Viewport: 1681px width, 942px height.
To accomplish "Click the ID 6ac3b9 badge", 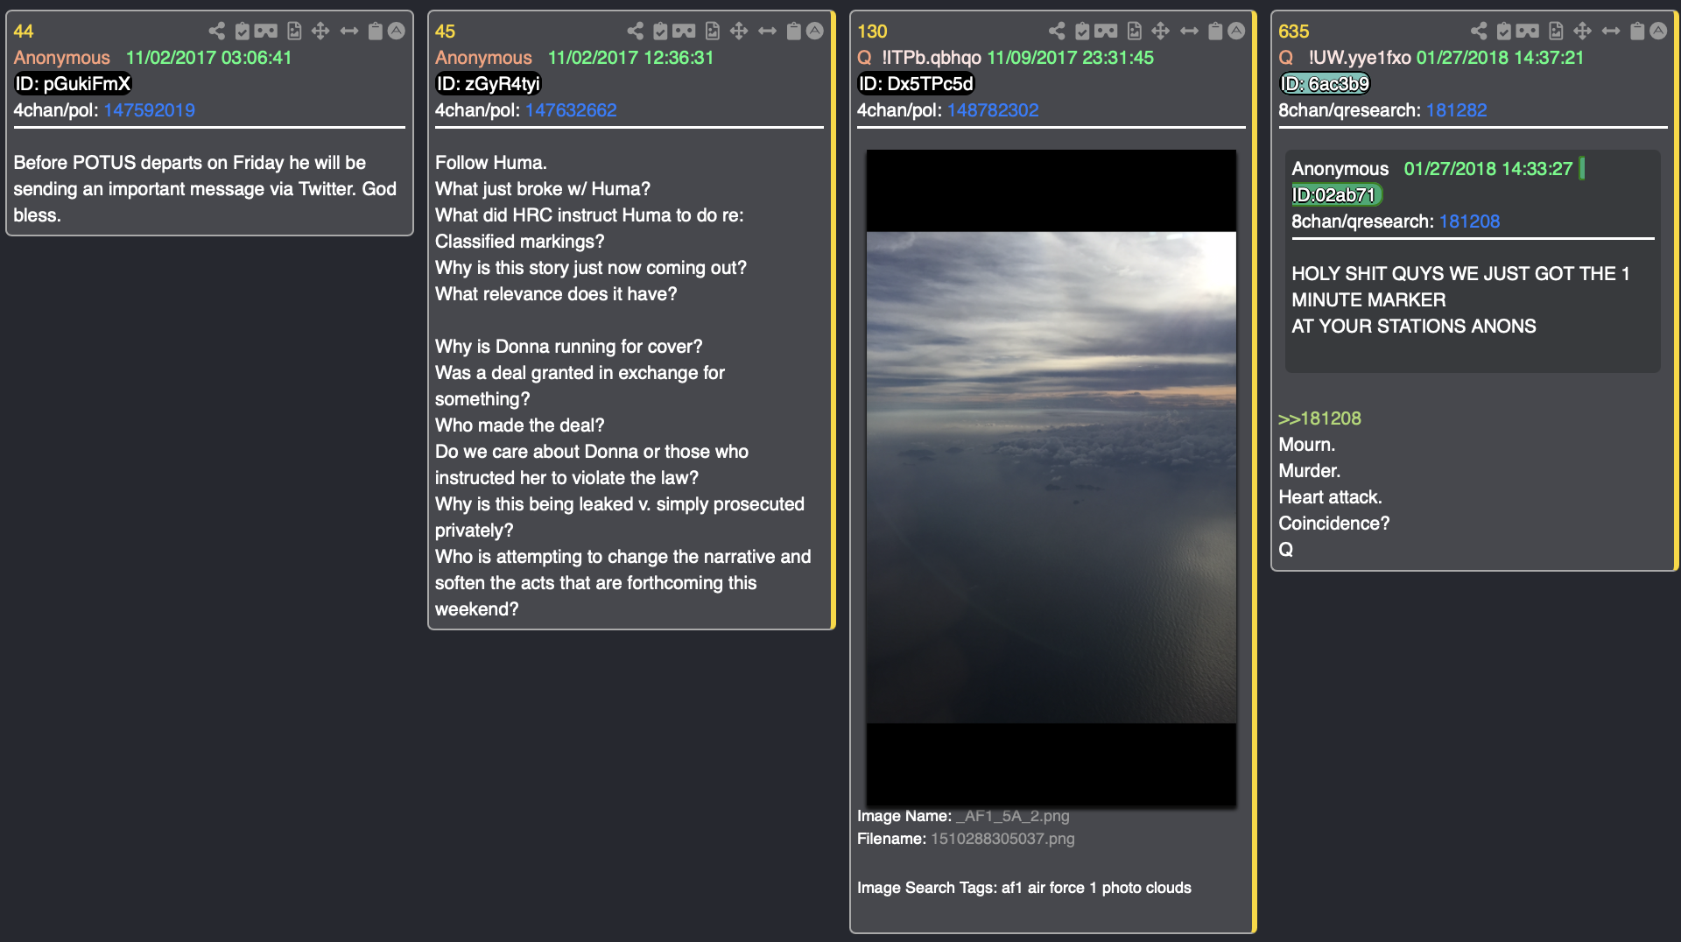I will click(1325, 84).
